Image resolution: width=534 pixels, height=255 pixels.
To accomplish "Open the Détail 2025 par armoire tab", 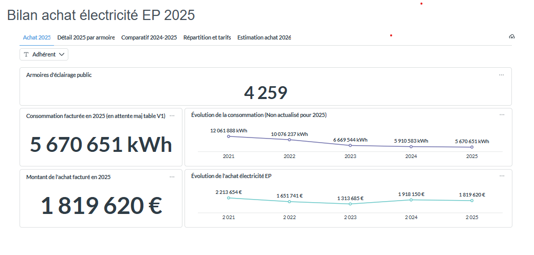I will (x=86, y=37).
